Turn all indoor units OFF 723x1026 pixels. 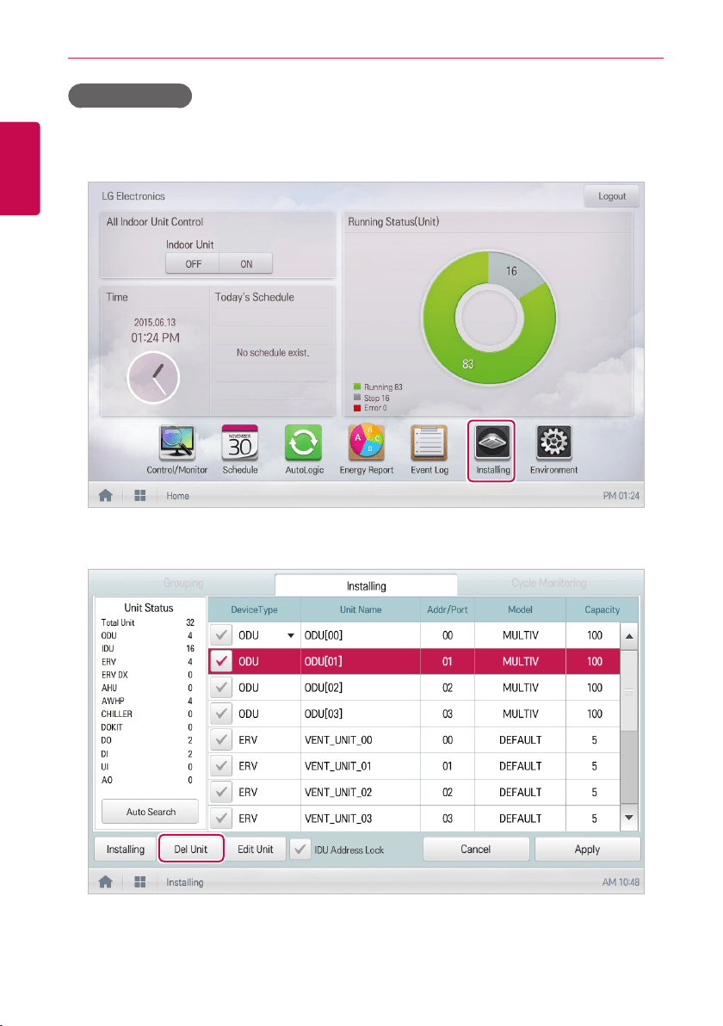click(x=193, y=263)
